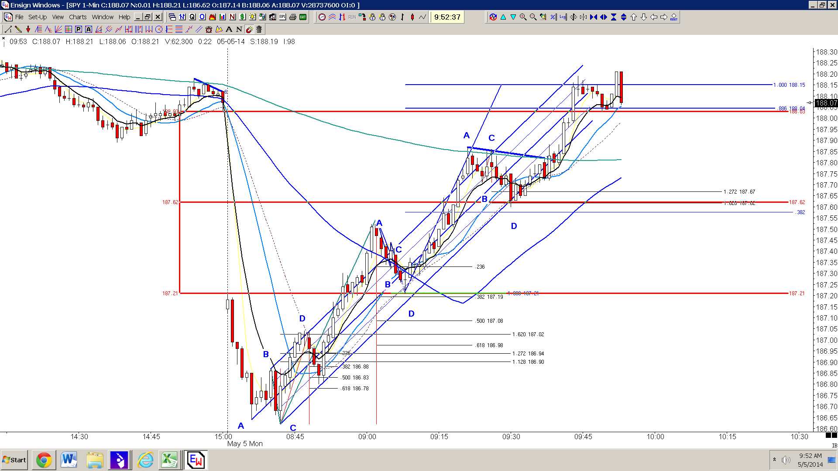Select the circle arc drawing tool
Image resolution: width=838 pixels, height=471 pixels.
(159, 29)
